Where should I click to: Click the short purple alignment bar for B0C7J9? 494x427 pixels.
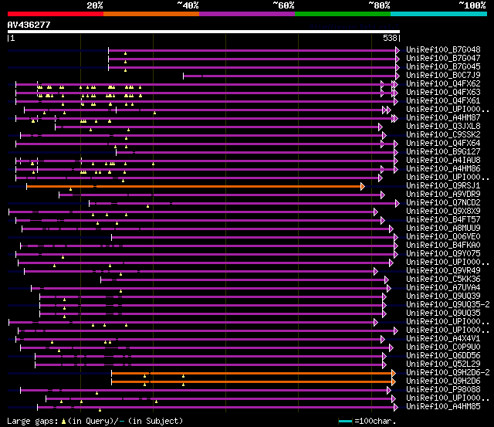click(x=291, y=76)
